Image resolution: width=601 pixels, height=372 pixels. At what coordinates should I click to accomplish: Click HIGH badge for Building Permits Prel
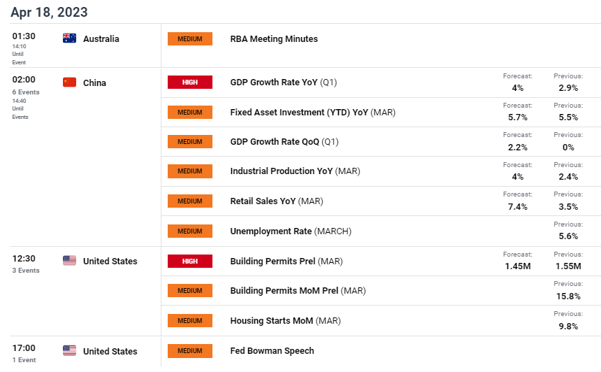point(189,261)
